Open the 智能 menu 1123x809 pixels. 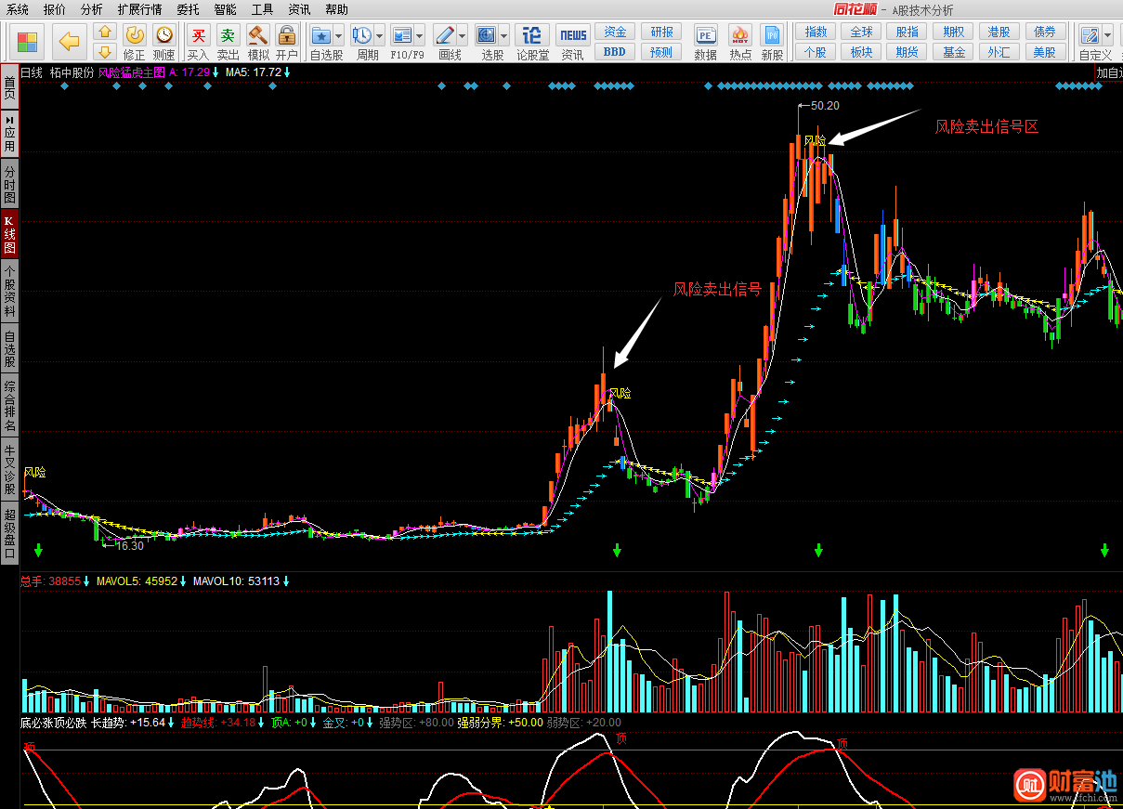click(x=225, y=9)
